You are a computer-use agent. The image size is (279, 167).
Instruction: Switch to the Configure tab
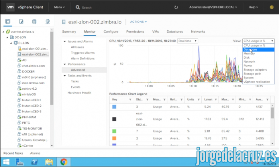click(x=111, y=31)
